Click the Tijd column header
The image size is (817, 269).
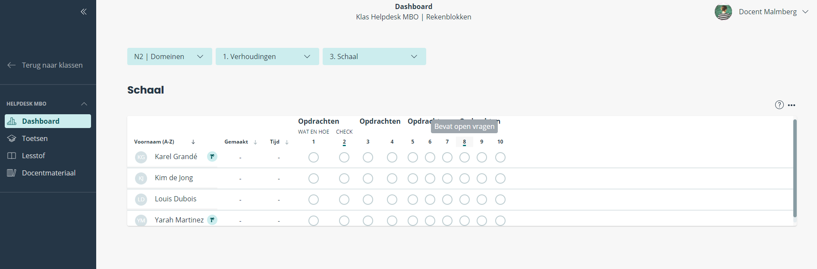tap(275, 142)
